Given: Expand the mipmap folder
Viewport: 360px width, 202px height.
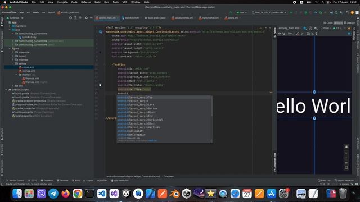Looking at the screenshot, I should (x=13, y=60).
